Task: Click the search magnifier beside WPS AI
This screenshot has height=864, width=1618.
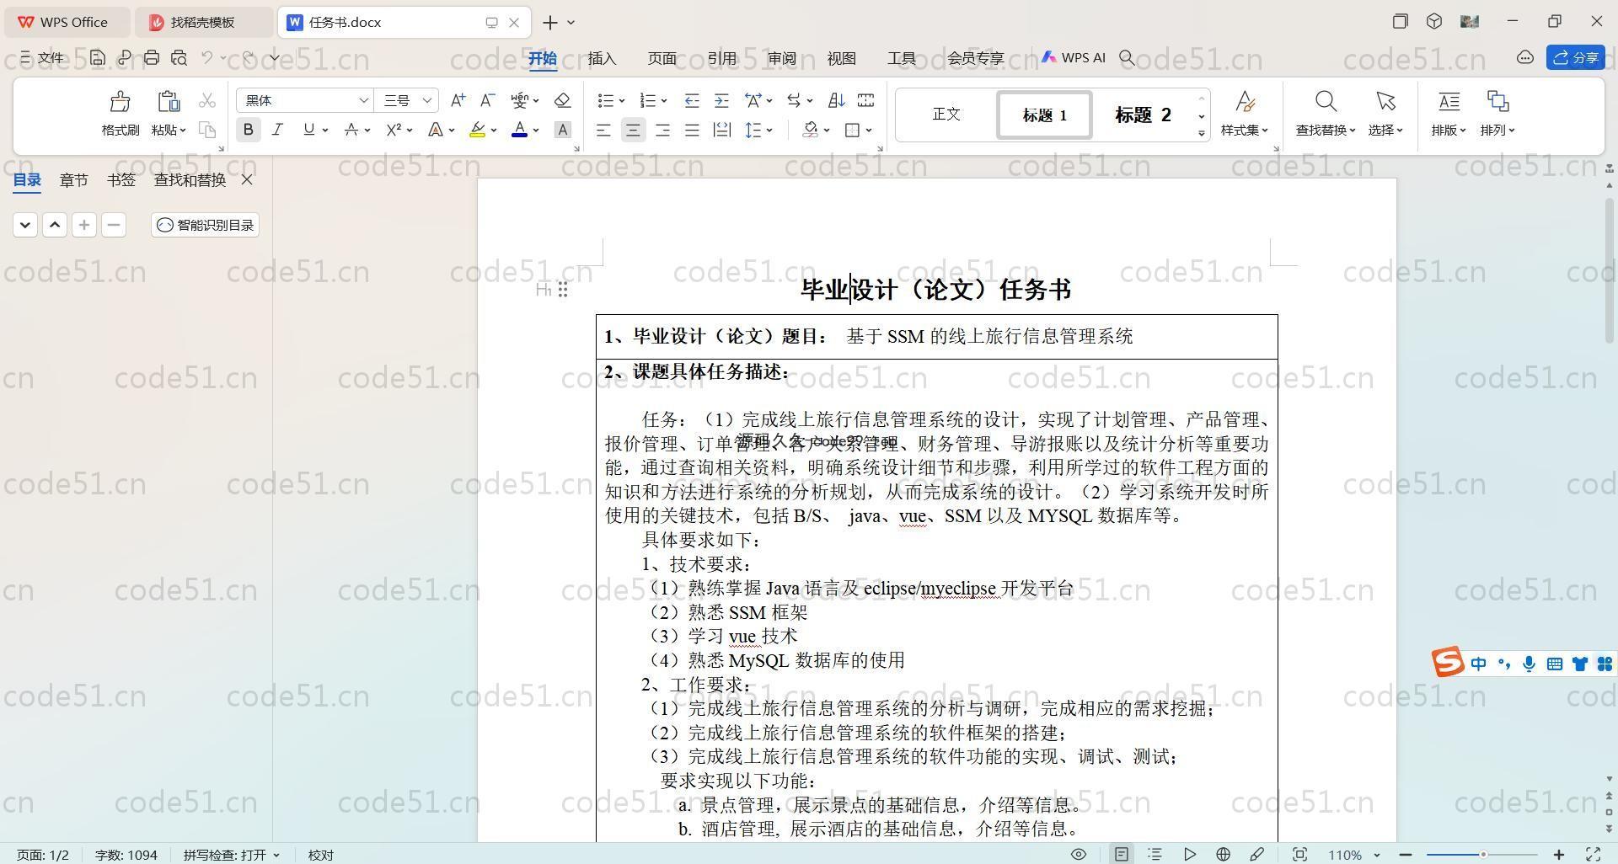Action: [x=1127, y=57]
